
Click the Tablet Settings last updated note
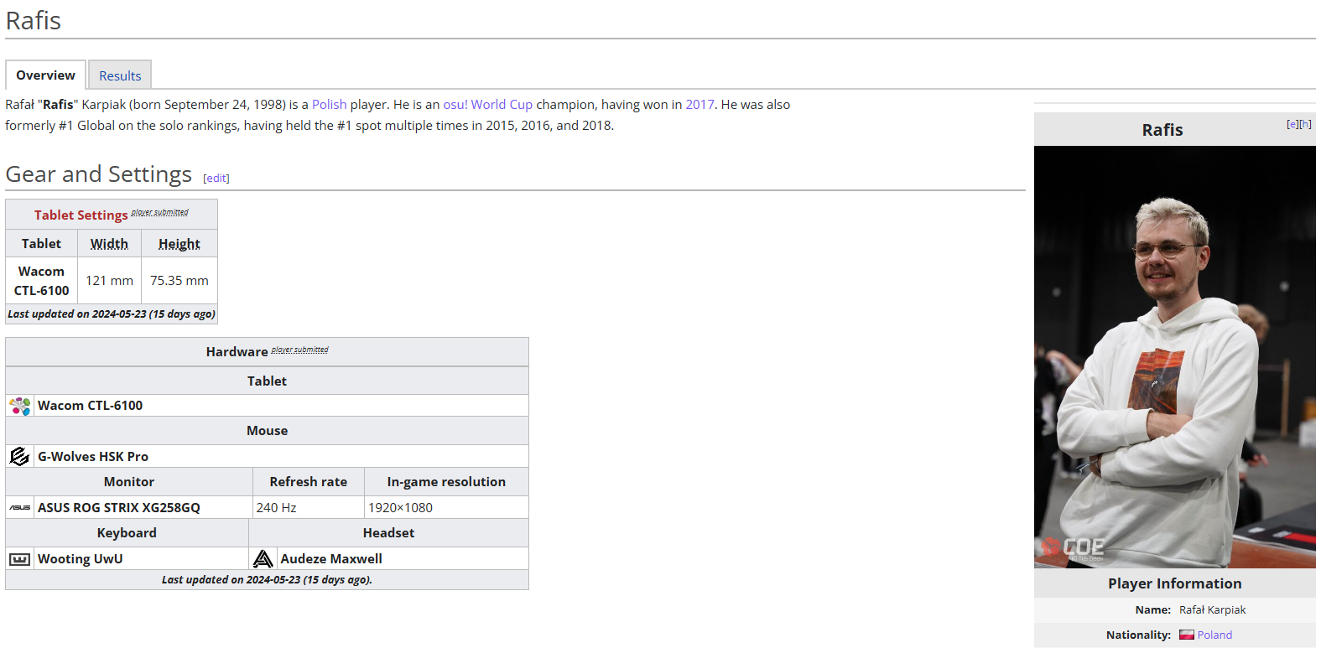[x=112, y=314]
